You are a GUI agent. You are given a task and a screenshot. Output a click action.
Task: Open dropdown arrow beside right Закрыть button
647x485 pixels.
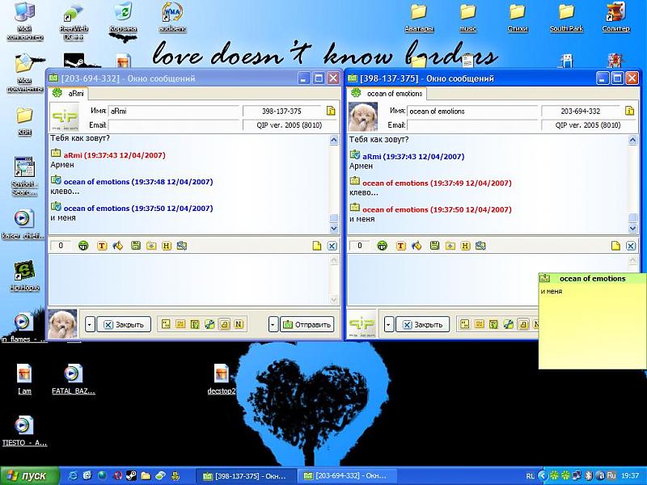(x=389, y=324)
